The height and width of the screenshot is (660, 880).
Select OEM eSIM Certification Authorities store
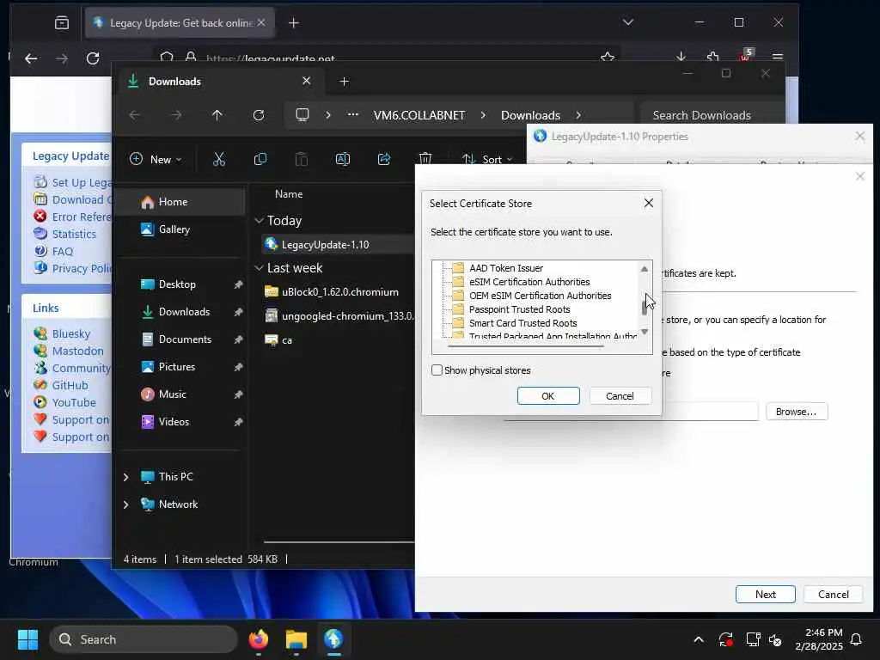tap(540, 296)
